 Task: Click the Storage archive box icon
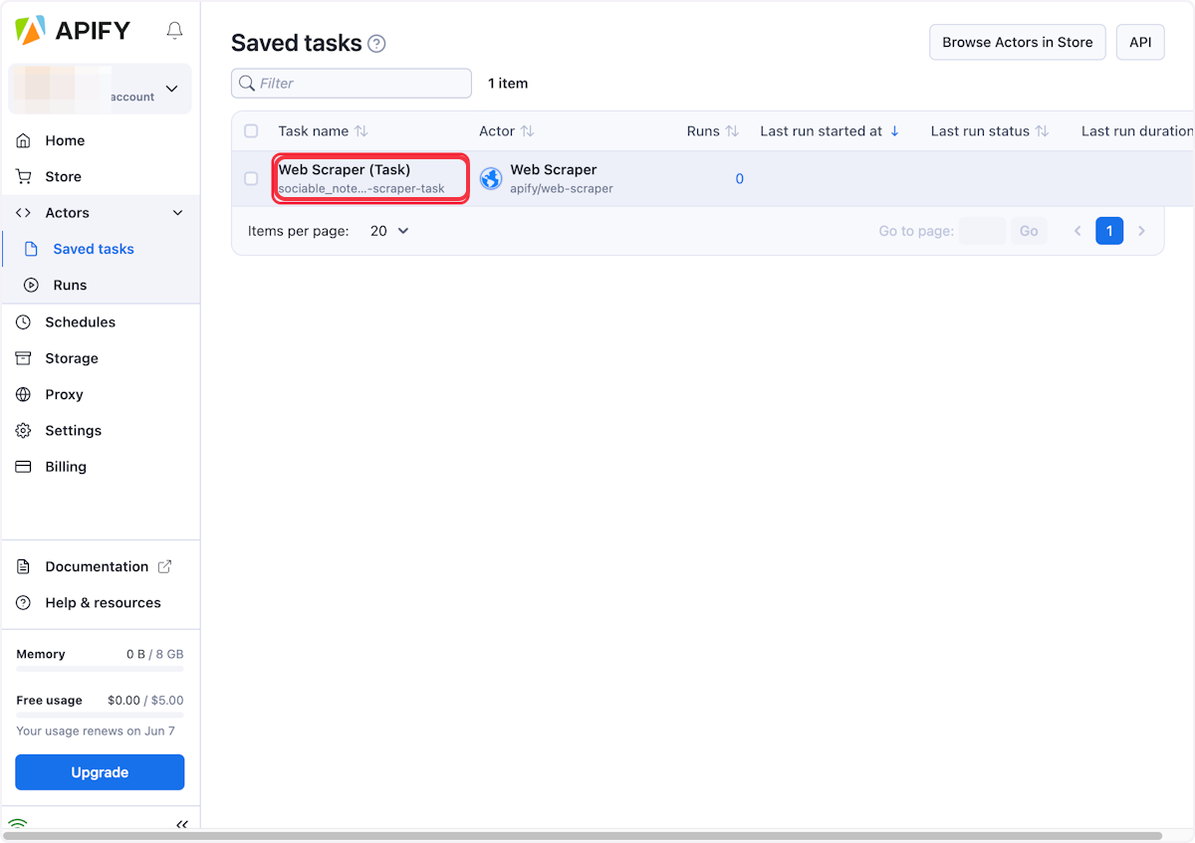24,358
